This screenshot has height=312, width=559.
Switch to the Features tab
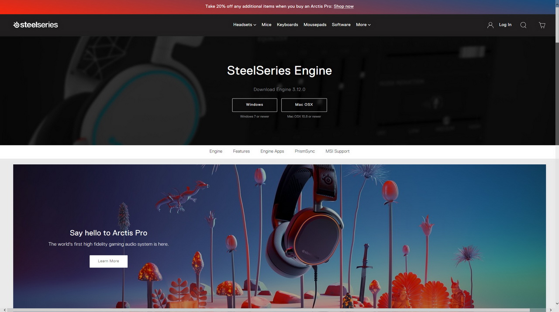(x=242, y=151)
